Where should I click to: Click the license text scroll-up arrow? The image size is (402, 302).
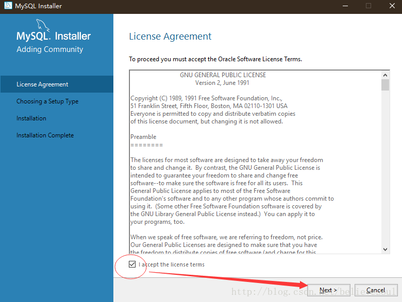[385, 75]
